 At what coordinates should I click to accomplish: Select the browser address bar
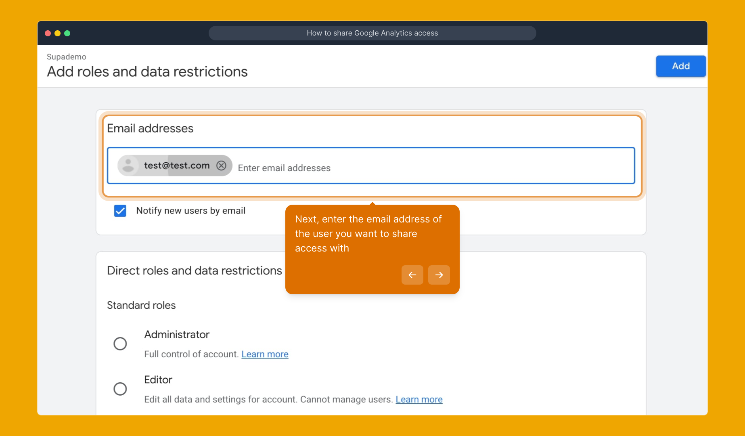tap(372, 33)
